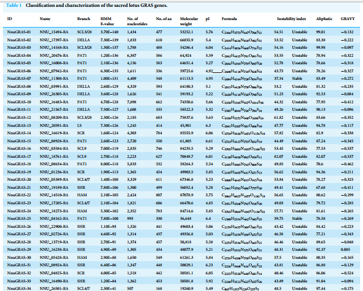Viewport: 363px width, 291px height.
Task: Select the 'NnuGRAS-03' ID cell
Action: 19,48
